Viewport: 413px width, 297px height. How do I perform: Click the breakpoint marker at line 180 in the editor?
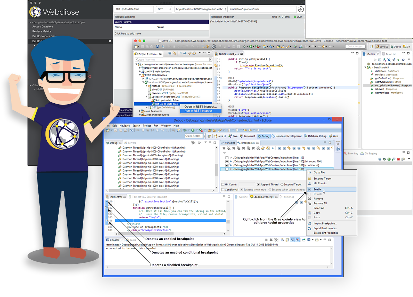coord(107,201)
